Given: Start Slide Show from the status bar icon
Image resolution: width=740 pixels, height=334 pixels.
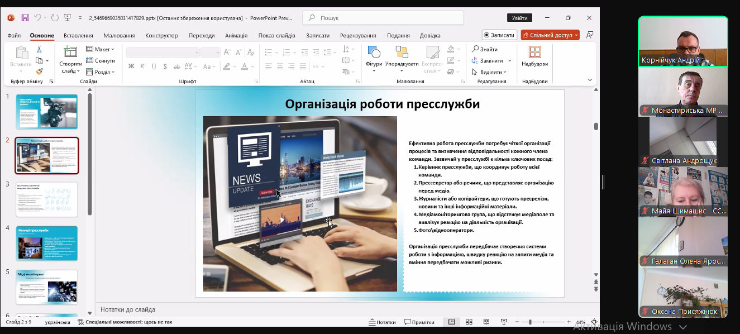Looking at the screenshot, I should point(504,322).
